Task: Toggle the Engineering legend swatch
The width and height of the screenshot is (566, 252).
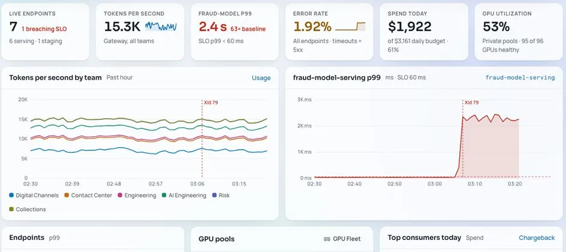Action: tap(120, 196)
